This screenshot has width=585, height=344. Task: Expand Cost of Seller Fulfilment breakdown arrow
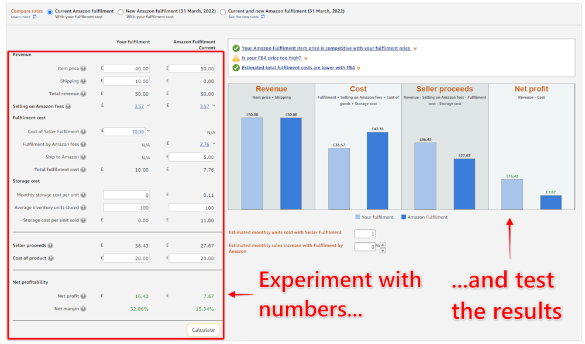(x=148, y=131)
